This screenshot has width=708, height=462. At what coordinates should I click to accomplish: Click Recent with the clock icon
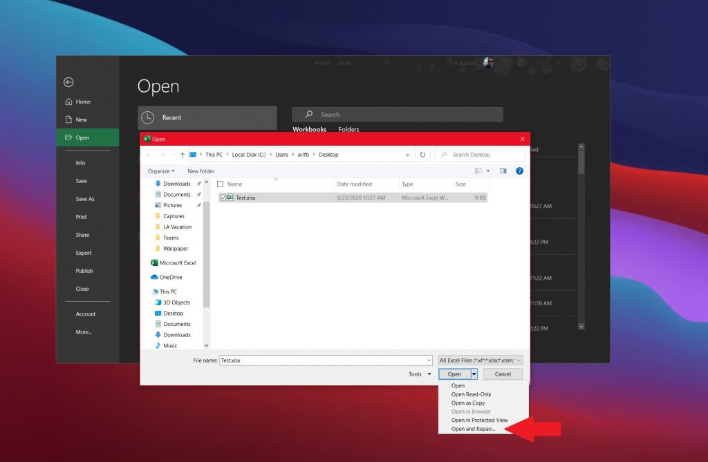(x=207, y=118)
